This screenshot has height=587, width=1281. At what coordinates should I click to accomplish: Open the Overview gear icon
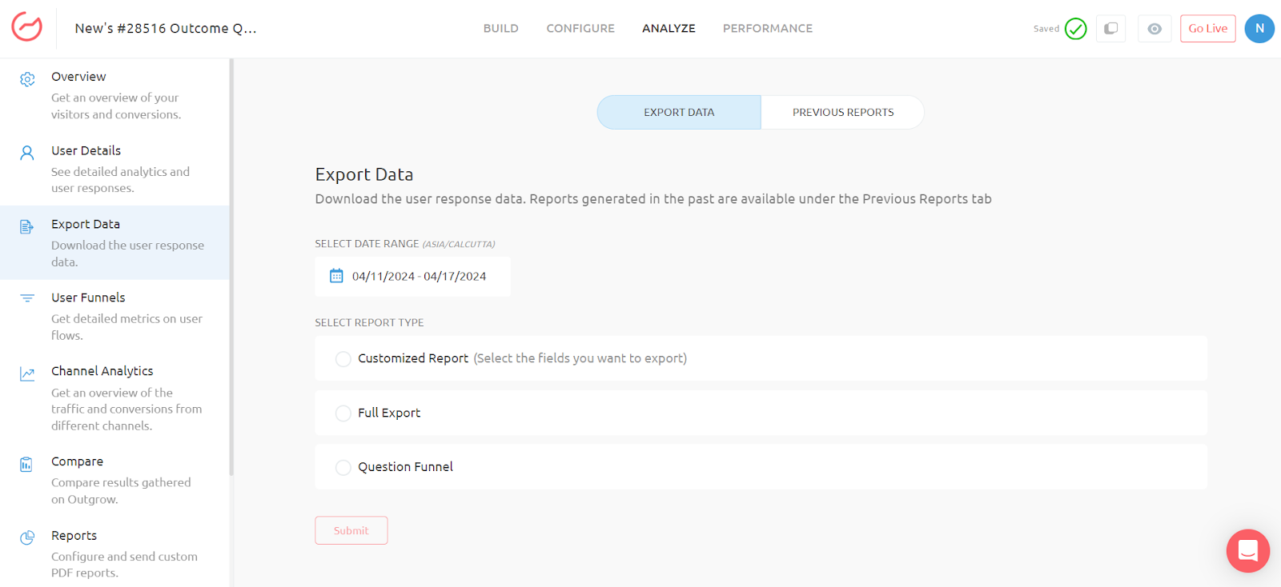pos(27,79)
